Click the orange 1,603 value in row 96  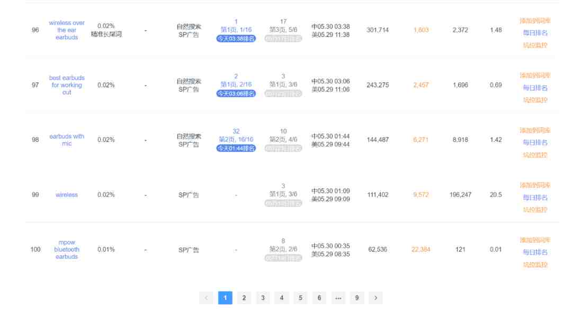421,30
